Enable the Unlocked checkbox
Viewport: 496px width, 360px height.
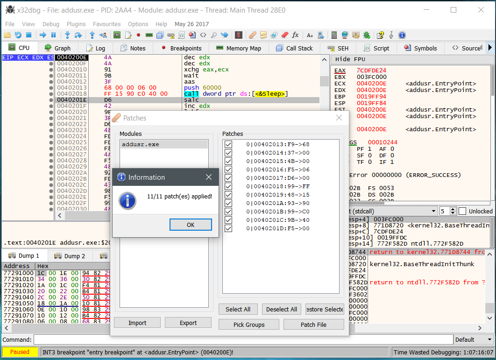462,211
